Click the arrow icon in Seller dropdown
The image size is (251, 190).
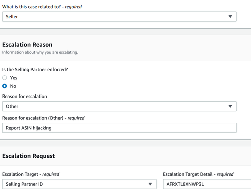(230, 17)
